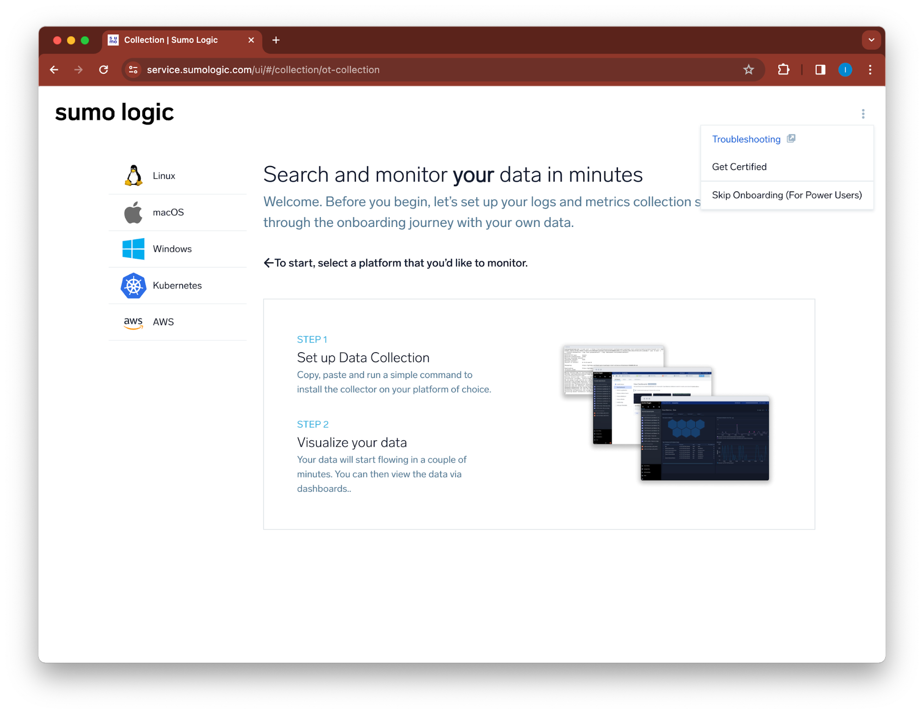924x714 pixels.
Task: Click the red close window button
Action: pyautogui.click(x=57, y=40)
